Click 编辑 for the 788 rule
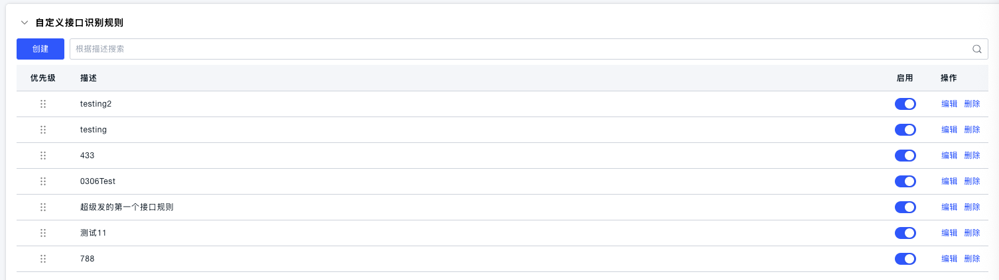 pyautogui.click(x=949, y=259)
